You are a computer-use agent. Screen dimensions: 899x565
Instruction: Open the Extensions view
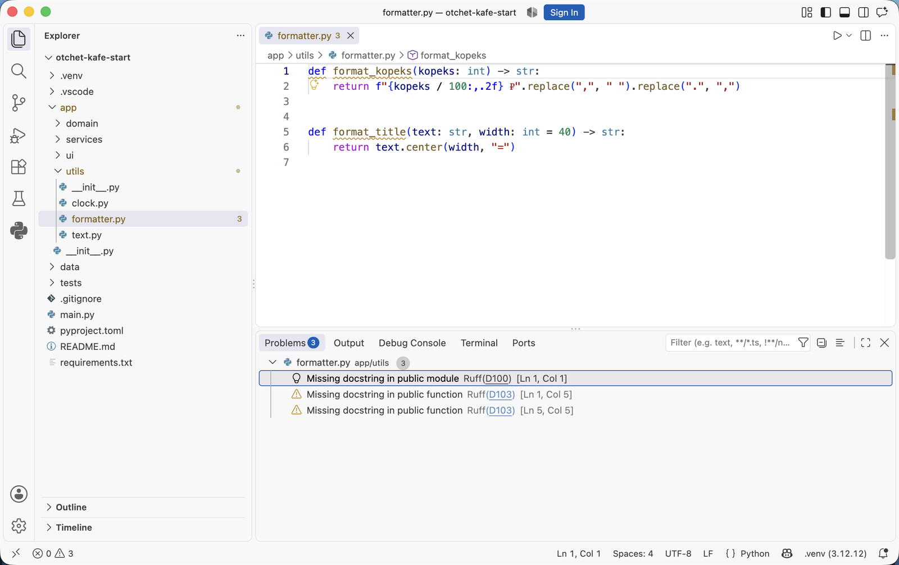pos(19,167)
